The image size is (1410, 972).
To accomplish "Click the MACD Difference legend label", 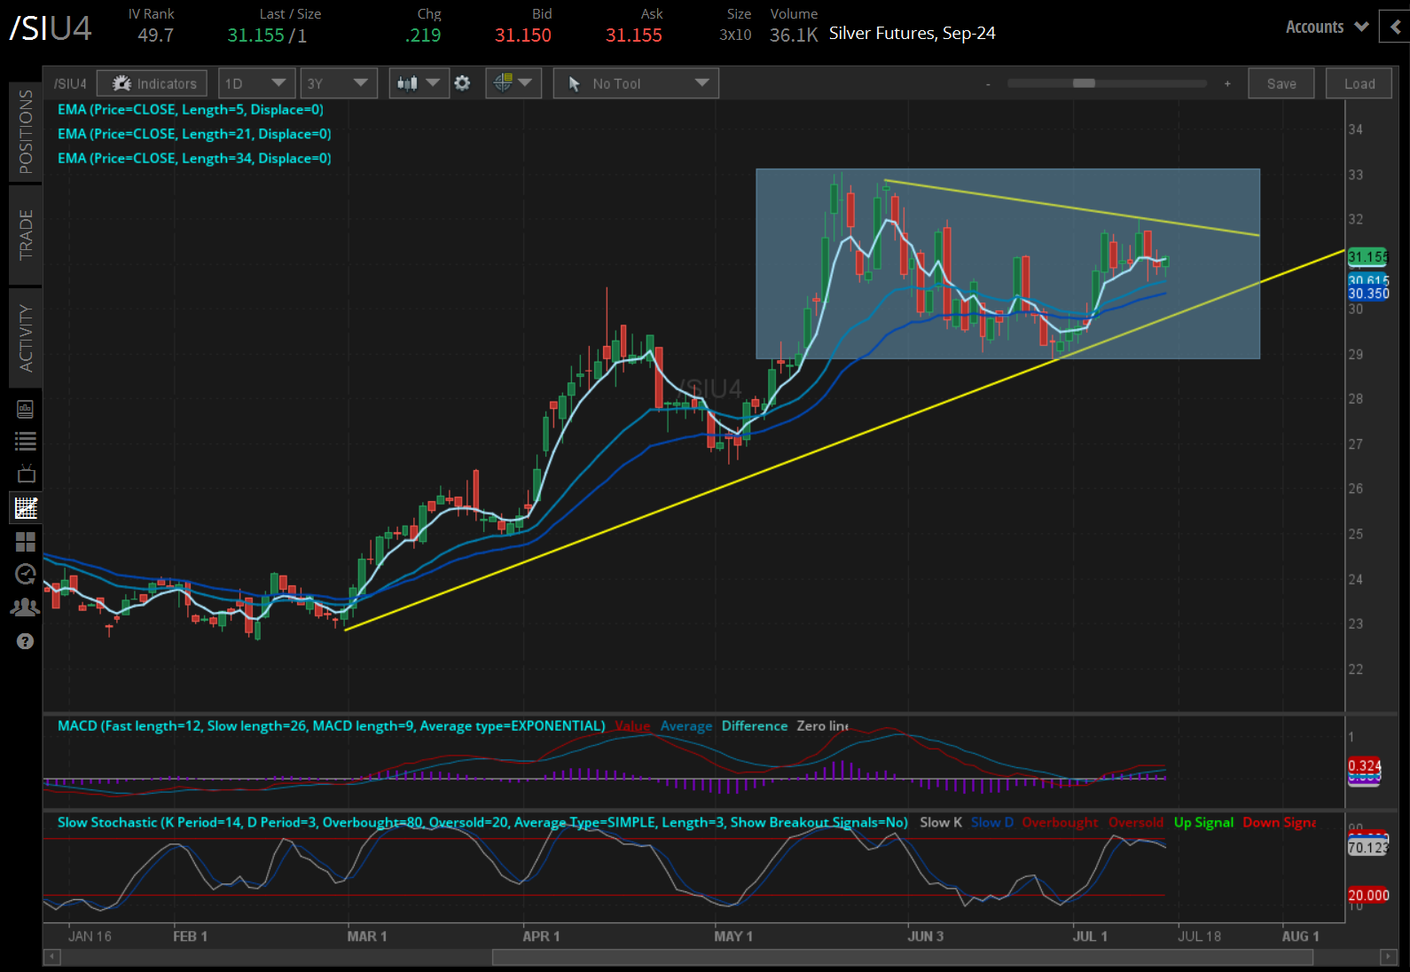I will click(x=754, y=725).
